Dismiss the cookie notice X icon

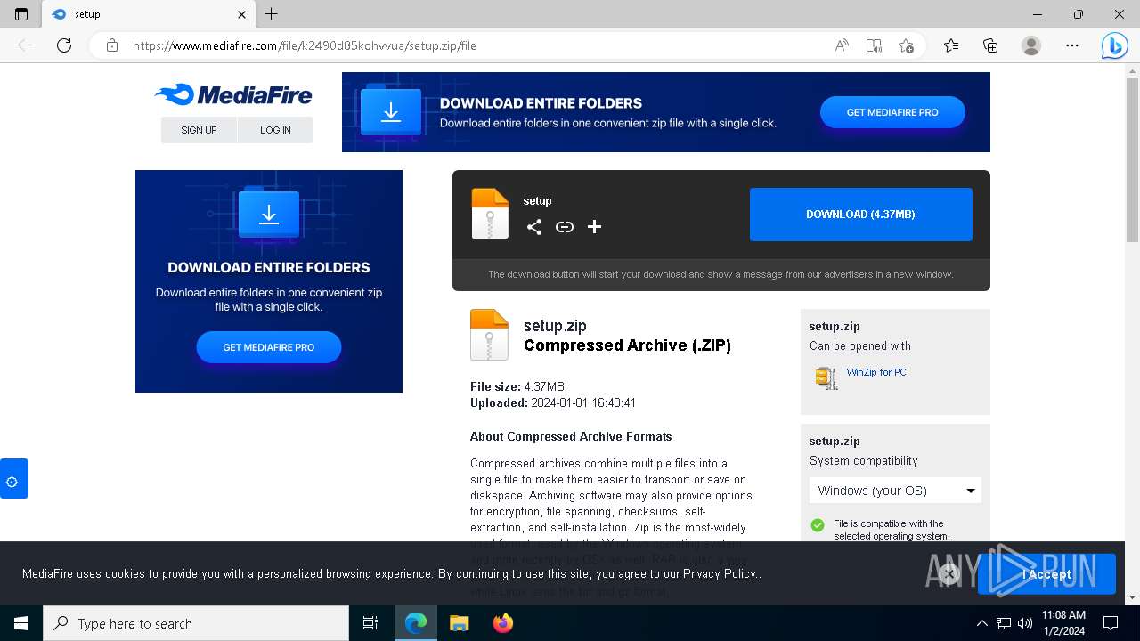tap(949, 574)
